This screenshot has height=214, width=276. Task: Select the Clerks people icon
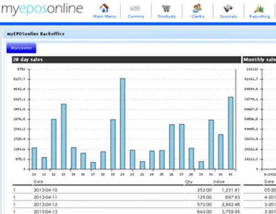198,8
